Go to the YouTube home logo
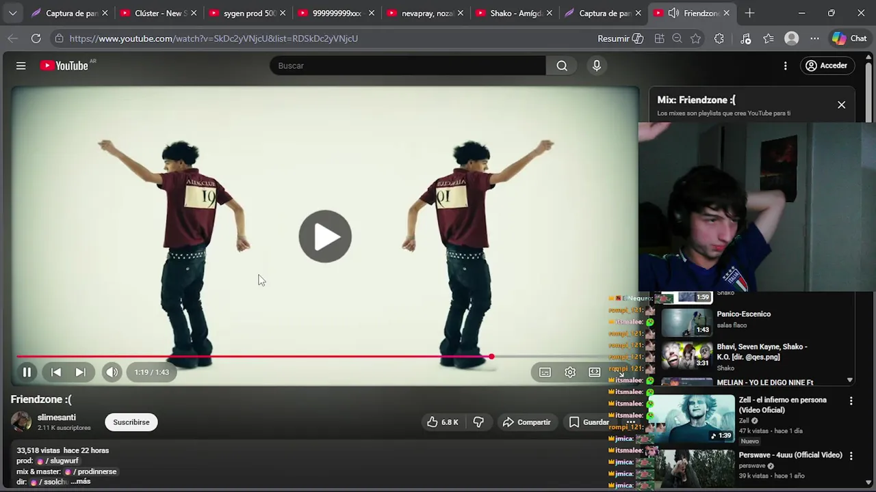This screenshot has height=492, width=876. tap(64, 66)
